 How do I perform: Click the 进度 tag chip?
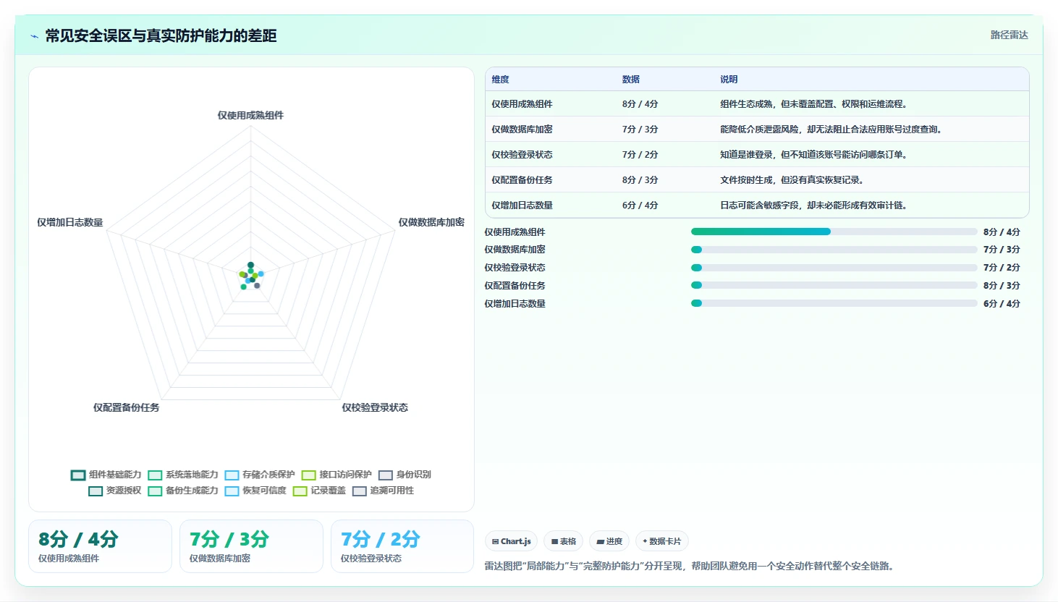coord(609,541)
